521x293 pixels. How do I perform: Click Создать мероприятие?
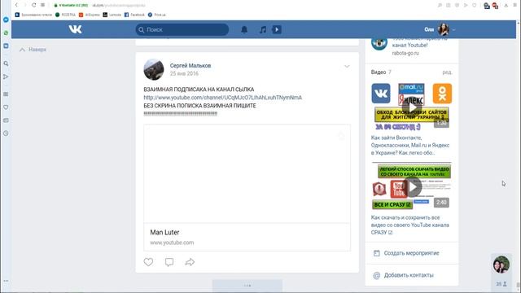pyautogui.click(x=412, y=253)
